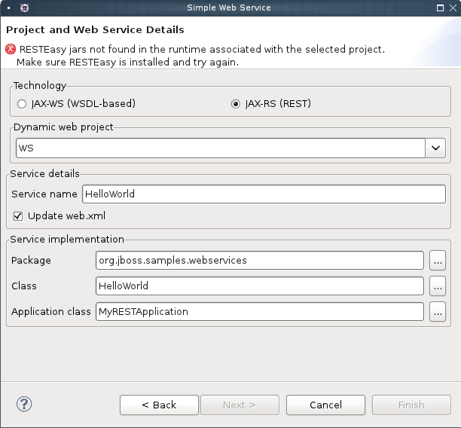
Task: Select the JAX-RS (REST) radio option
Action: click(237, 103)
